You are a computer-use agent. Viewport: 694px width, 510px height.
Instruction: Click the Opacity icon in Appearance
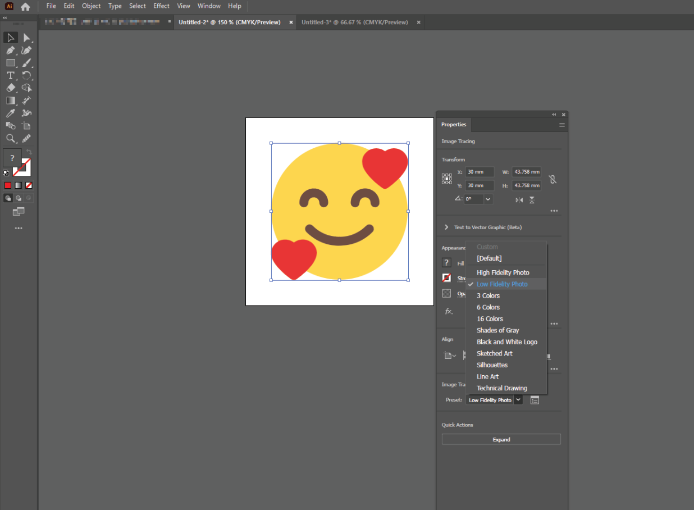click(x=446, y=293)
